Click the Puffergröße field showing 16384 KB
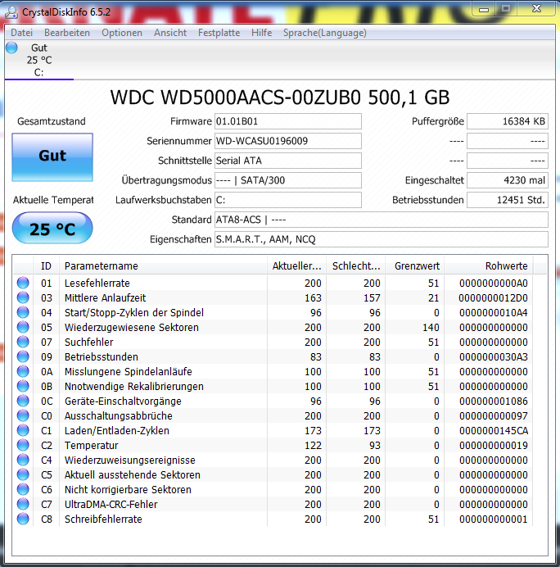Viewport: 560px width, 567px height. (508, 121)
